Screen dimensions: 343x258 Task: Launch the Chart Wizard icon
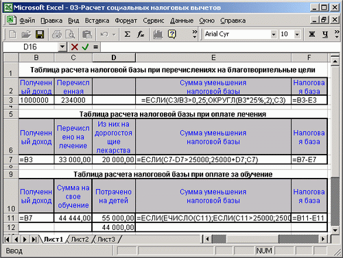pos(158,34)
